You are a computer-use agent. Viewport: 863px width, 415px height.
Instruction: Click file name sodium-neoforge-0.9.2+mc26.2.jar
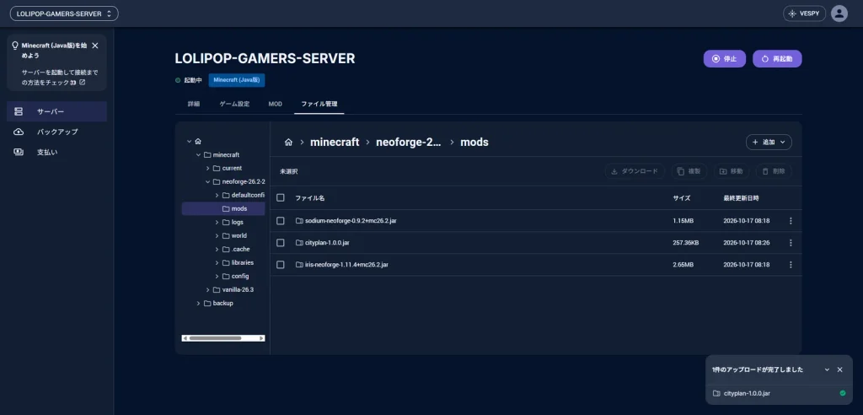click(x=351, y=220)
